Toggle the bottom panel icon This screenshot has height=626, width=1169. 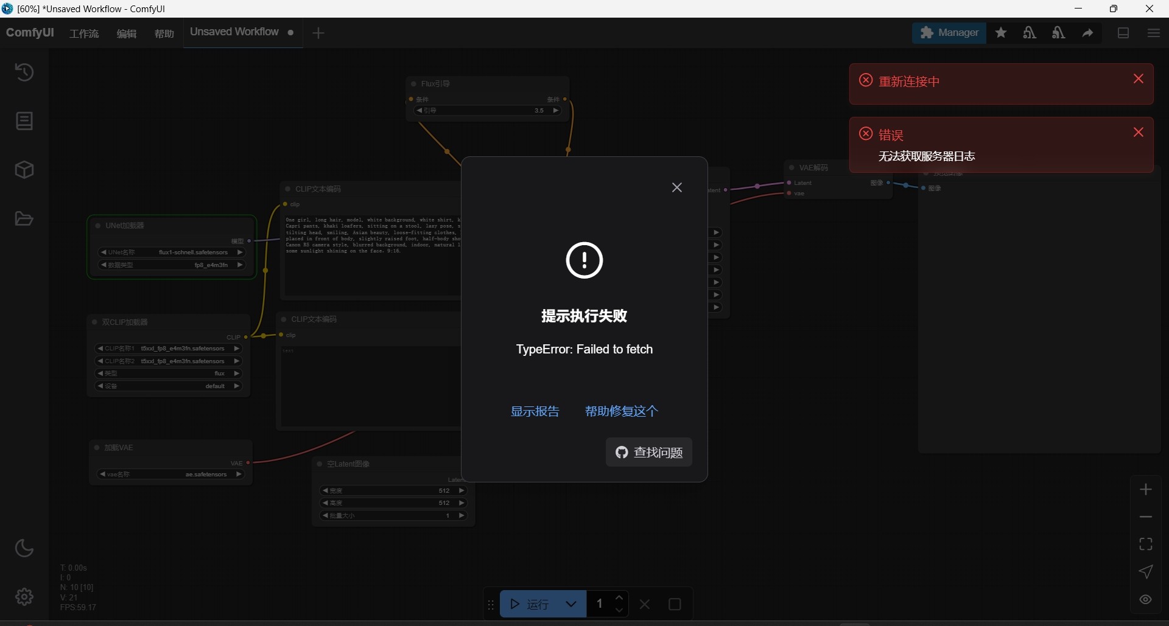pyautogui.click(x=1123, y=33)
